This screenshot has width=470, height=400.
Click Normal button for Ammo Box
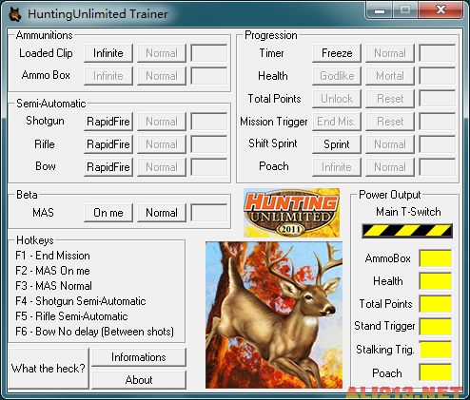coord(162,76)
